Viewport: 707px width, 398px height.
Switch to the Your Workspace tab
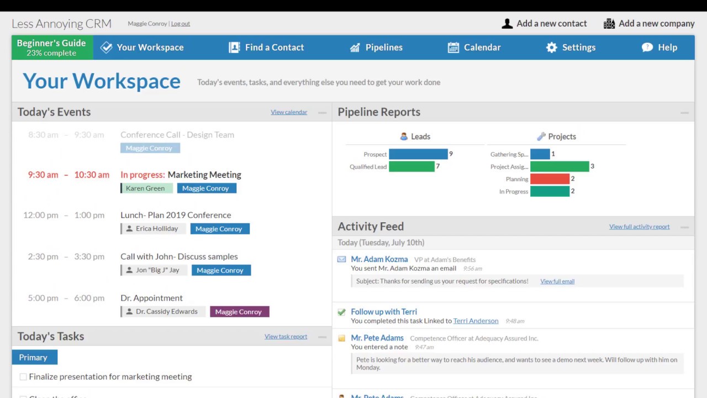coord(141,47)
